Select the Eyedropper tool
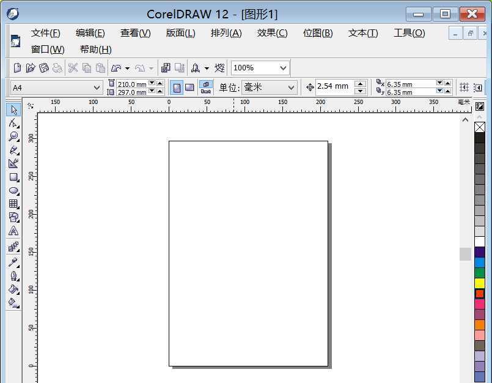The height and width of the screenshot is (383, 492). tap(13, 262)
